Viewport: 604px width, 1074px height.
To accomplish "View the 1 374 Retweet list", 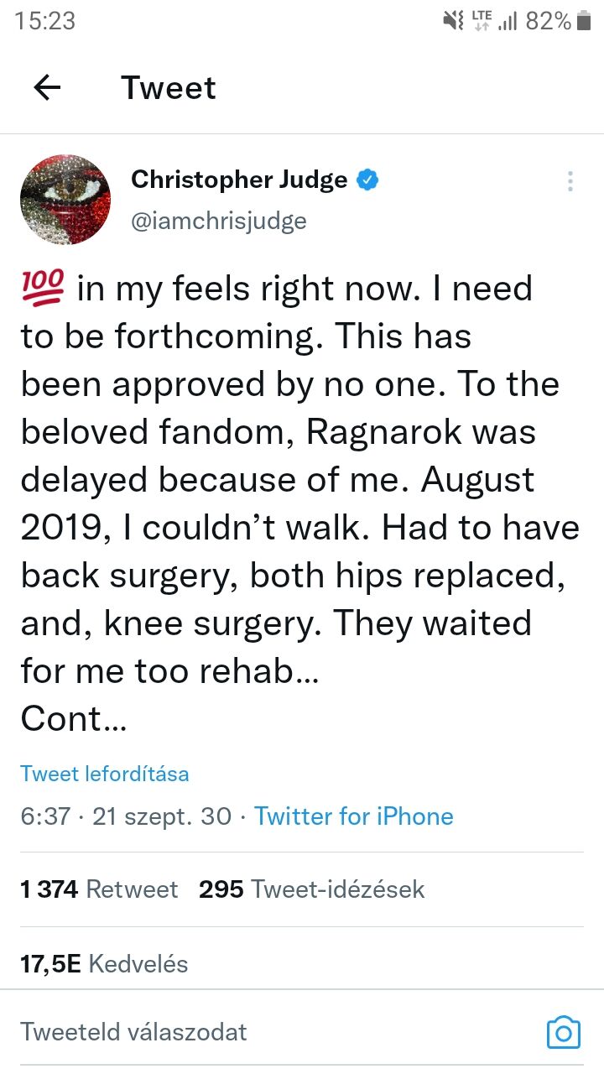I will click(x=99, y=889).
